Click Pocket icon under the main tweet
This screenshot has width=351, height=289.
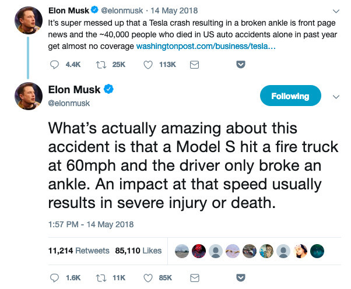241,277
